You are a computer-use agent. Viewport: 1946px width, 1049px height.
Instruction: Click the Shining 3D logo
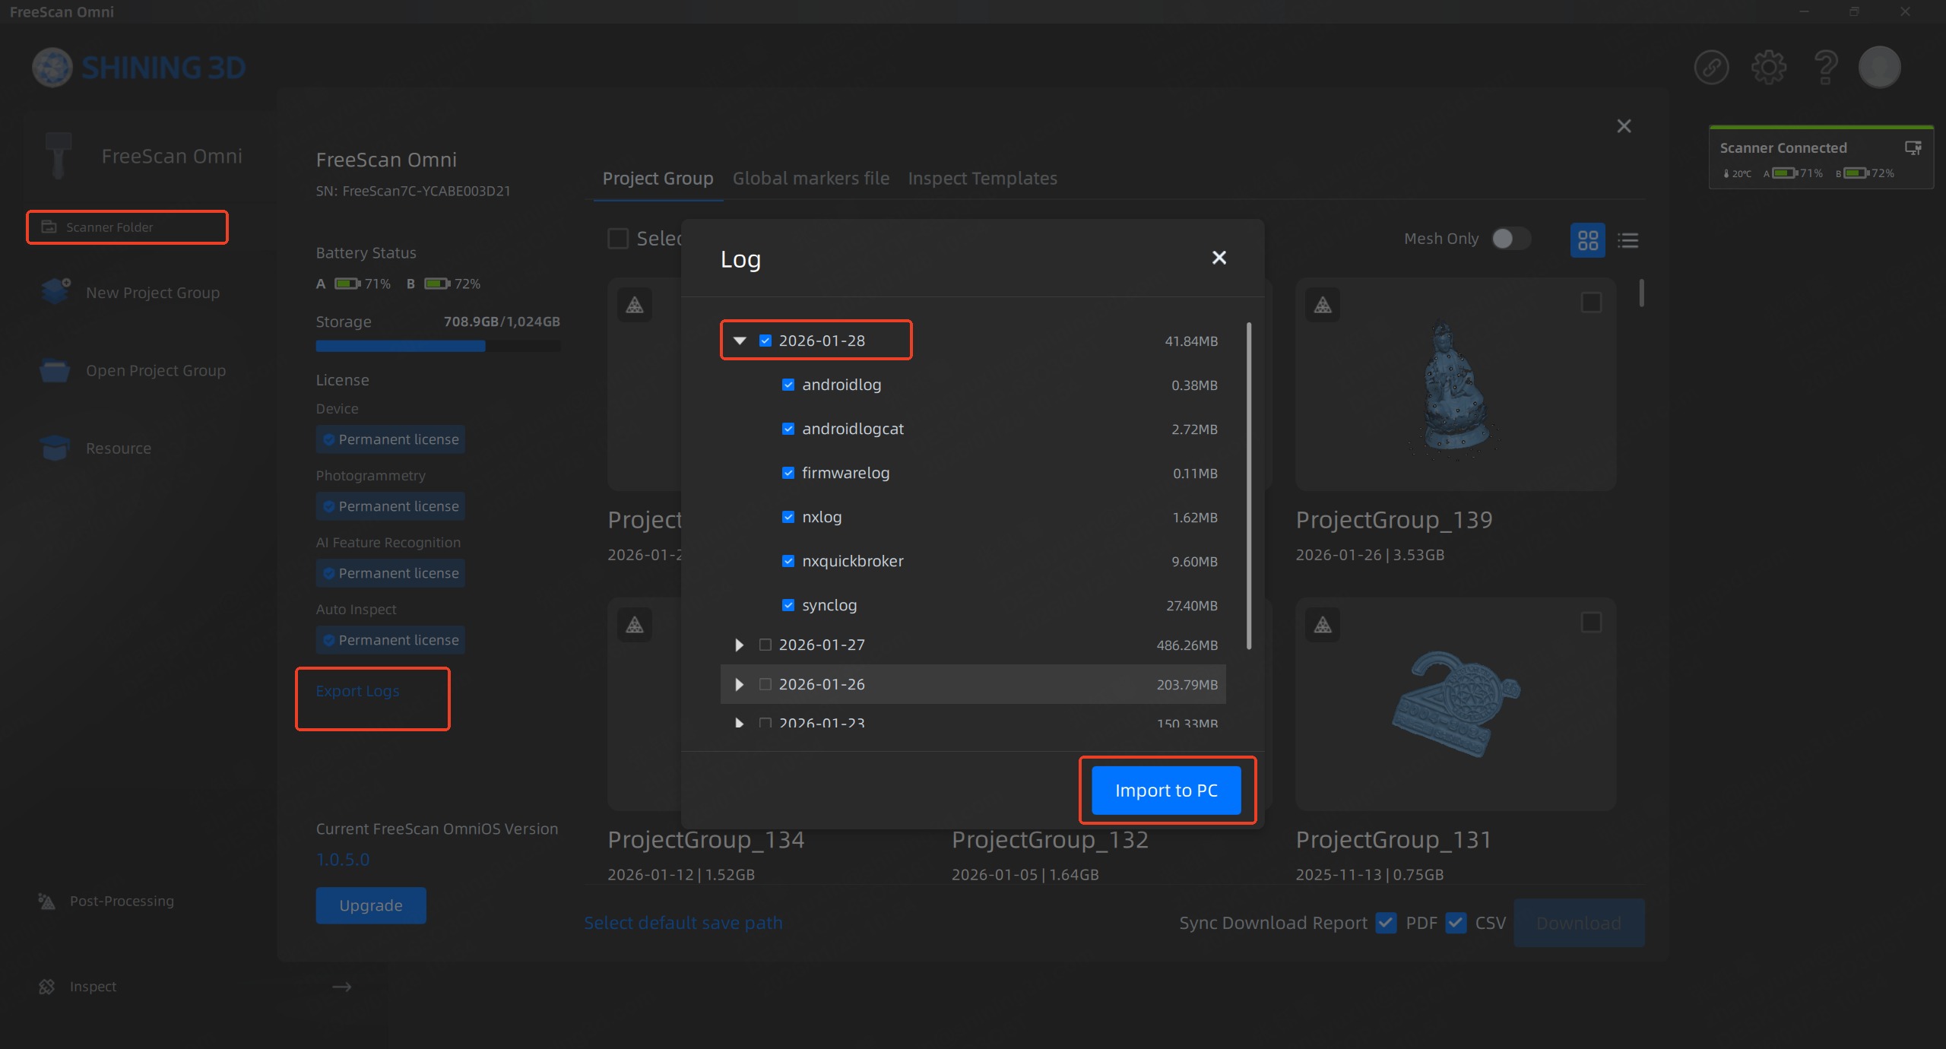tap(139, 68)
